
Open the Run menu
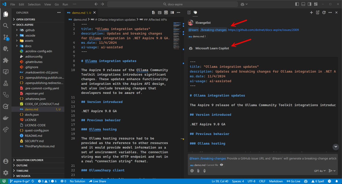tap(65, 4)
